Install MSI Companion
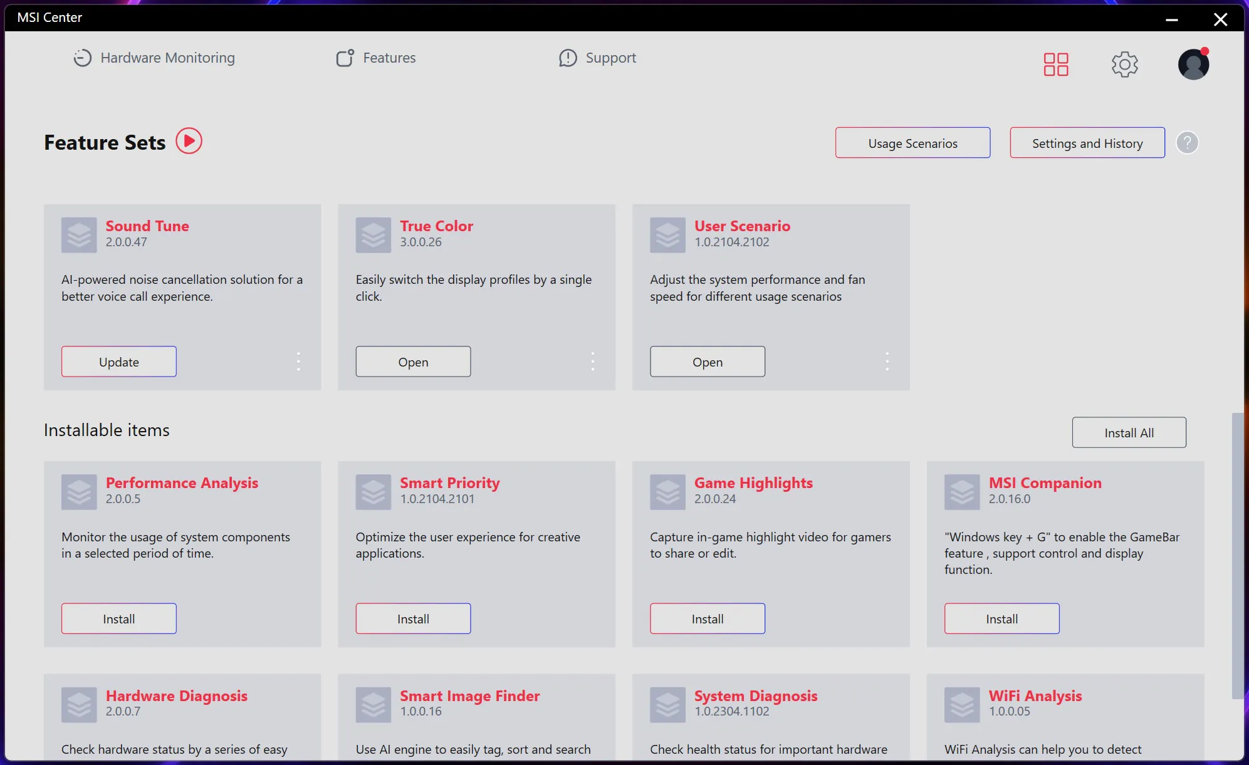Viewport: 1249px width, 765px height. (1001, 618)
